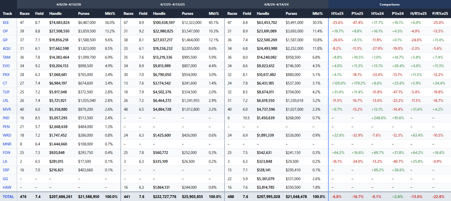
Task: Sort by the Track column header
Action: [x=7, y=14]
